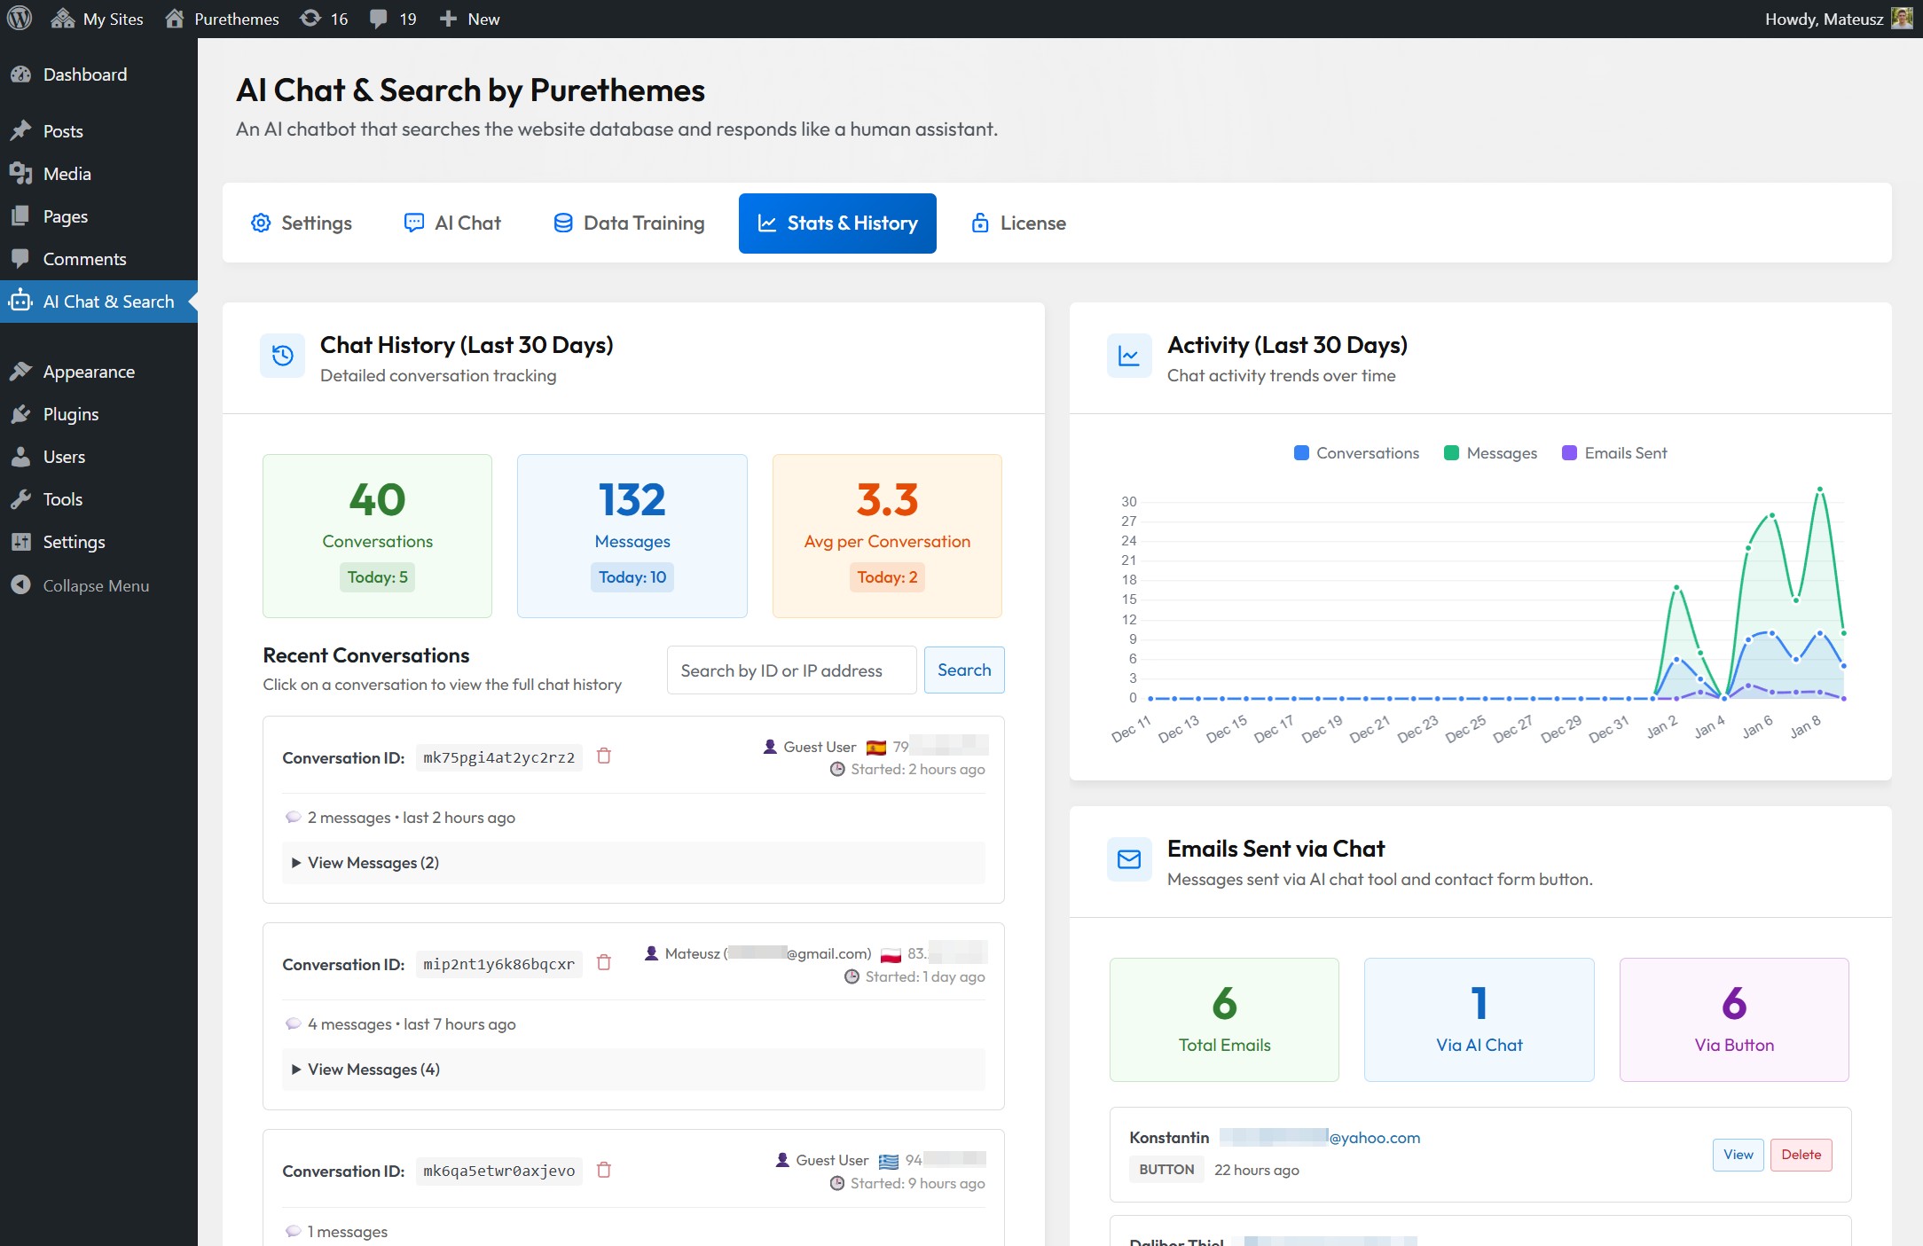The height and width of the screenshot is (1246, 1923).
Task: Focus the Search by ID or IP field
Action: [791, 670]
